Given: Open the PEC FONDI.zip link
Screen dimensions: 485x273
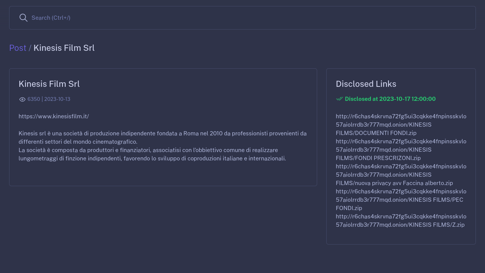Looking at the screenshot, I should [401, 200].
